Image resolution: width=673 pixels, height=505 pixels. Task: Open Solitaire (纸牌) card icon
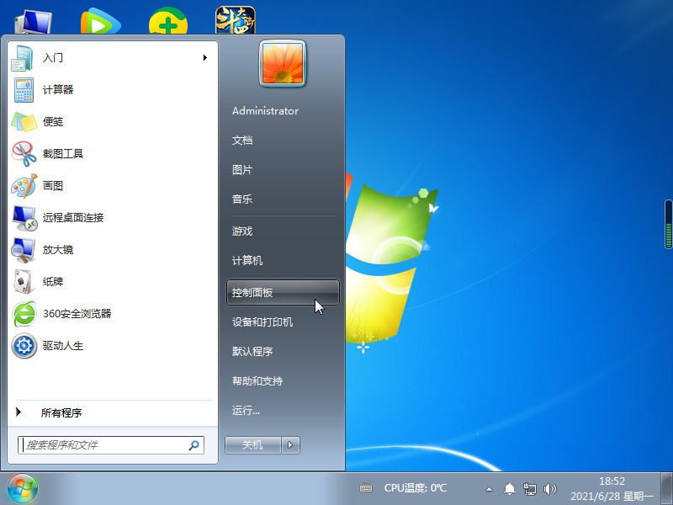click(24, 281)
